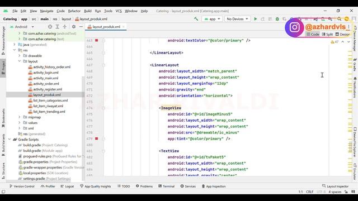The image size is (358, 201).
Task: Click the CRLF line separator status
Action: point(309,192)
